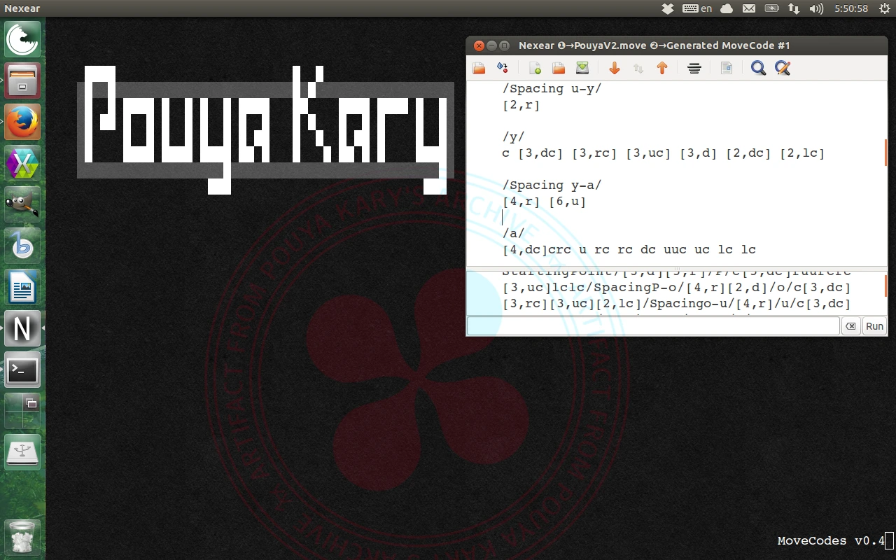
Task: Open the battery indicator menu
Action: (771, 8)
